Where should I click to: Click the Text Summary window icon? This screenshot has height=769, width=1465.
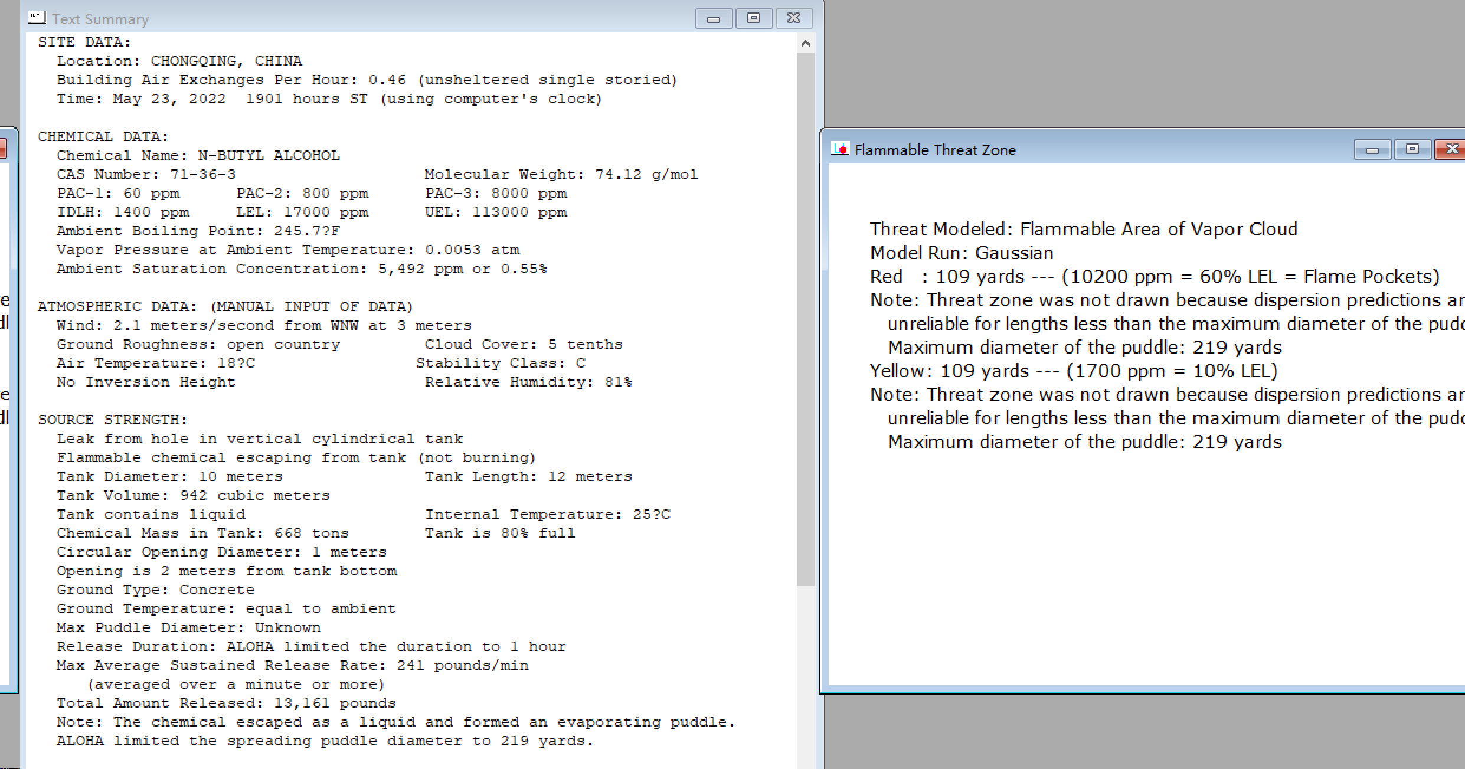coord(37,18)
